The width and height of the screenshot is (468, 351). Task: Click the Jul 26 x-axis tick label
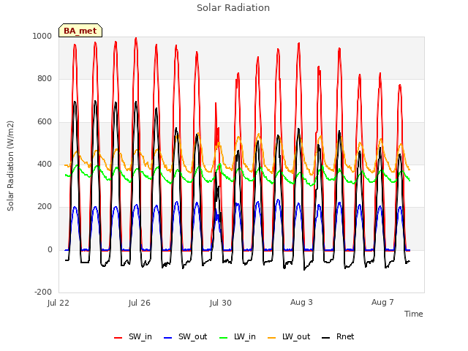(x=140, y=303)
